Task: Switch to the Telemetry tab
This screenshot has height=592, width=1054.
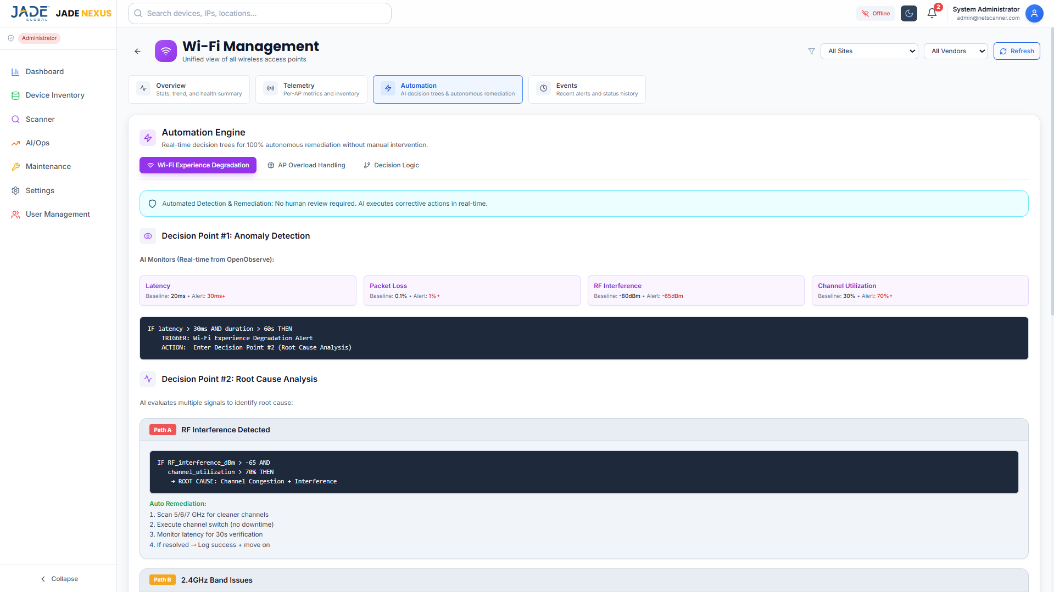Action: click(311, 89)
